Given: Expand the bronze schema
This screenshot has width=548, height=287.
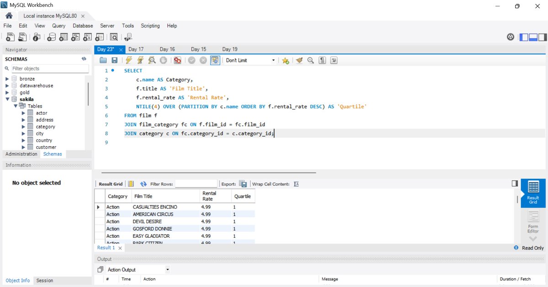Looking at the screenshot, I should [x=7, y=79].
